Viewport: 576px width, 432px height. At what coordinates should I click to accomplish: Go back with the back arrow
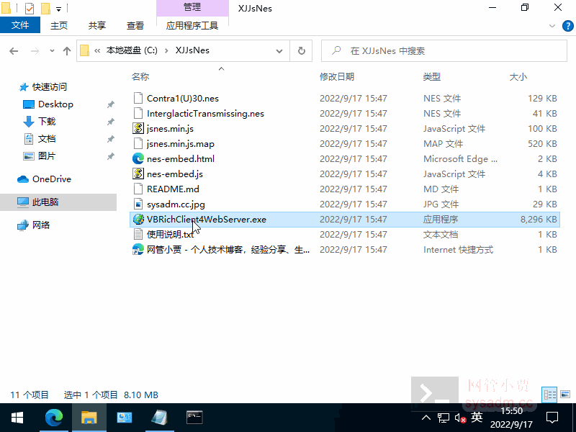[14, 50]
